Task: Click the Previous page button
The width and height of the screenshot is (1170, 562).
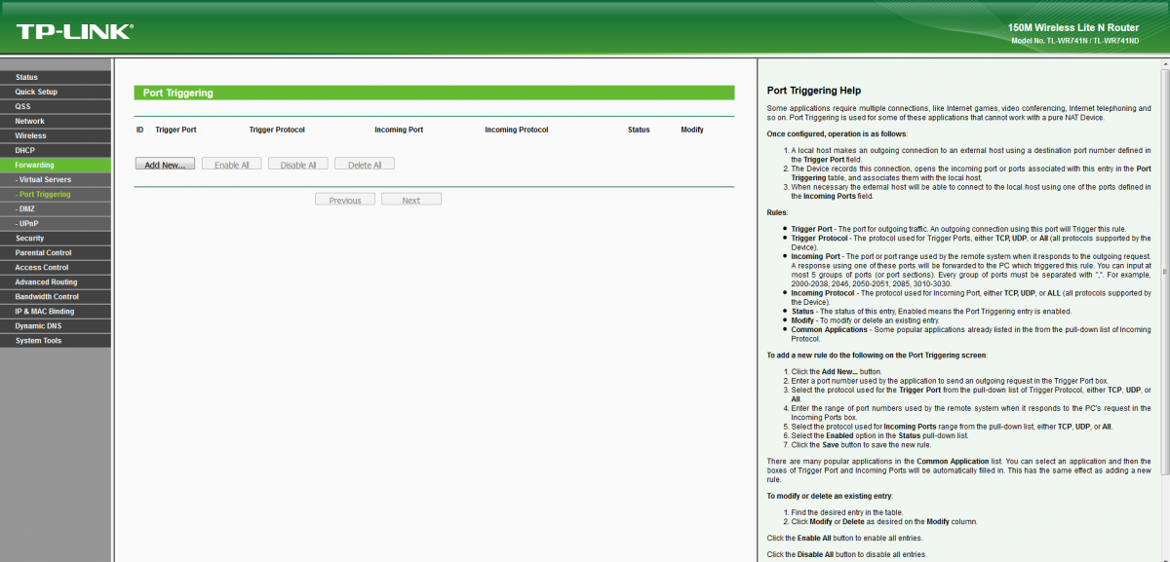Action: (345, 200)
